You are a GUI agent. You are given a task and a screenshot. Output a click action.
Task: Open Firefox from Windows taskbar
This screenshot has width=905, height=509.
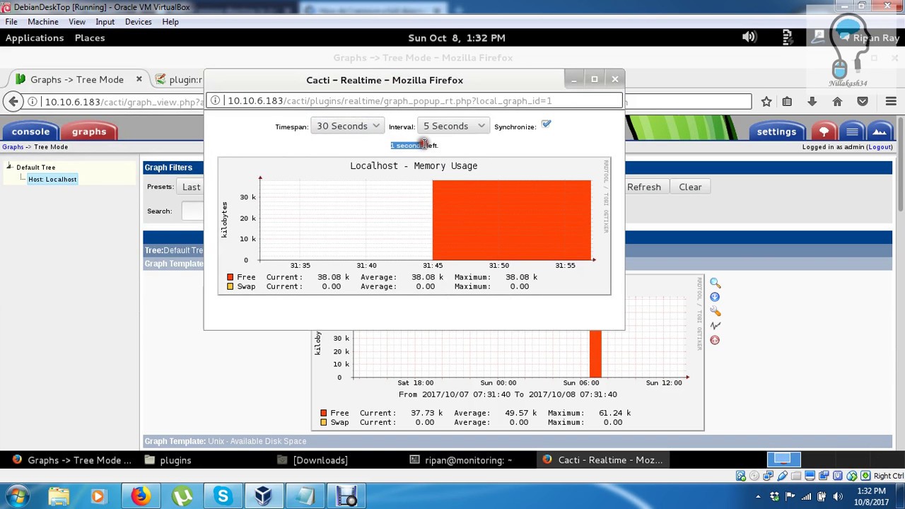coord(140,496)
